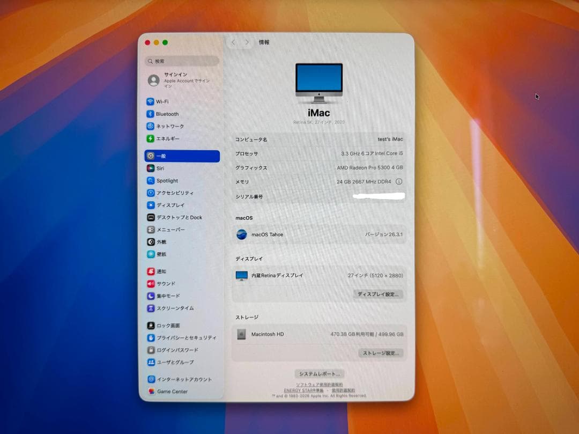
Task: Open Wi-Fi settings icon in sidebar
Action: [x=150, y=101]
